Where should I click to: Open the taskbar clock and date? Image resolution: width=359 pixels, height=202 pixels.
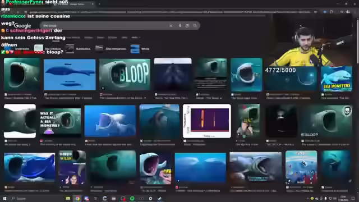tap(343, 198)
